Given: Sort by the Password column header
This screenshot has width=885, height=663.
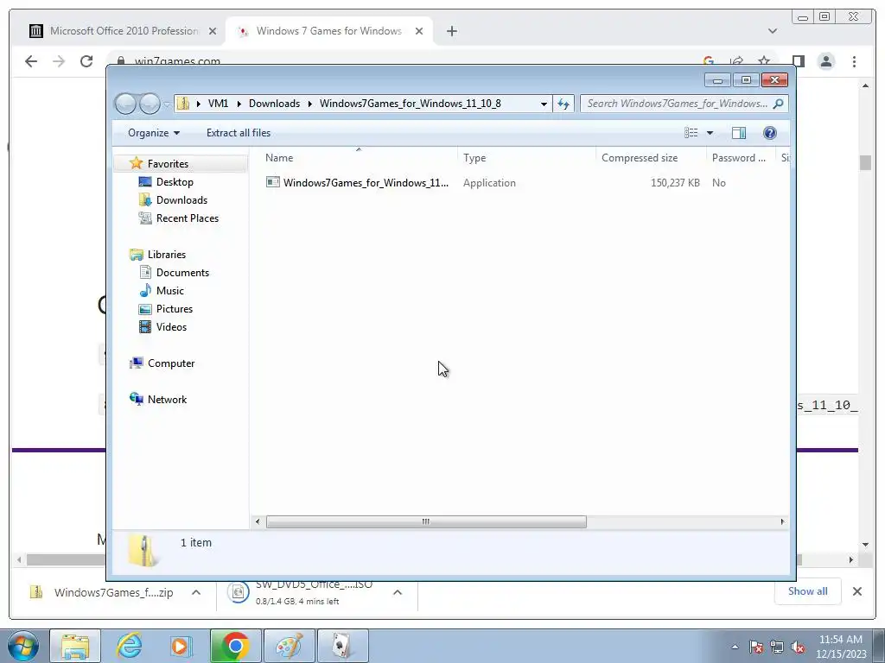Looking at the screenshot, I should pyautogui.click(x=741, y=158).
